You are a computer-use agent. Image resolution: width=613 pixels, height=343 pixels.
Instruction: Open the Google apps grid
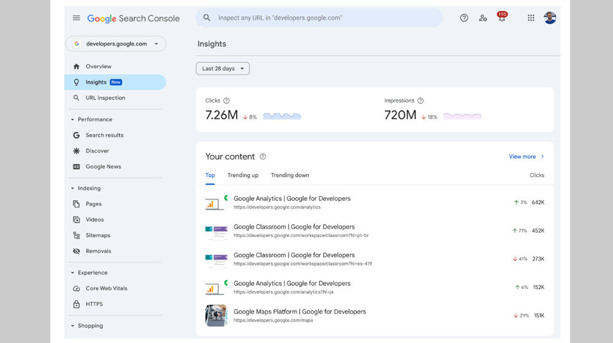click(x=531, y=18)
